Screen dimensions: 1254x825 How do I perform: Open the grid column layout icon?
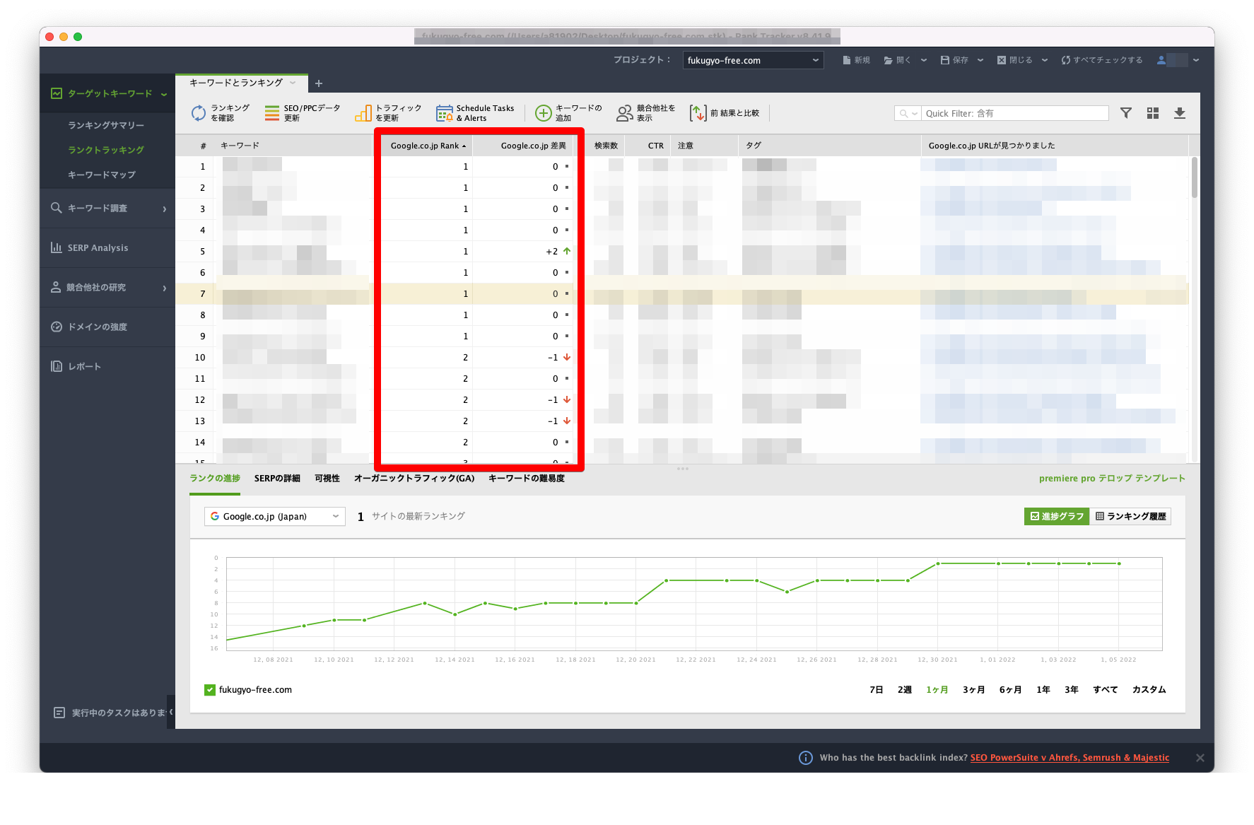tap(1153, 113)
